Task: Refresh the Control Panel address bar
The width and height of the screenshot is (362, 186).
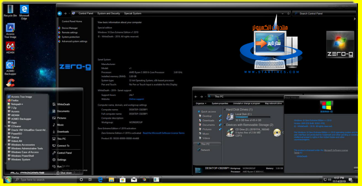Action: (288, 13)
